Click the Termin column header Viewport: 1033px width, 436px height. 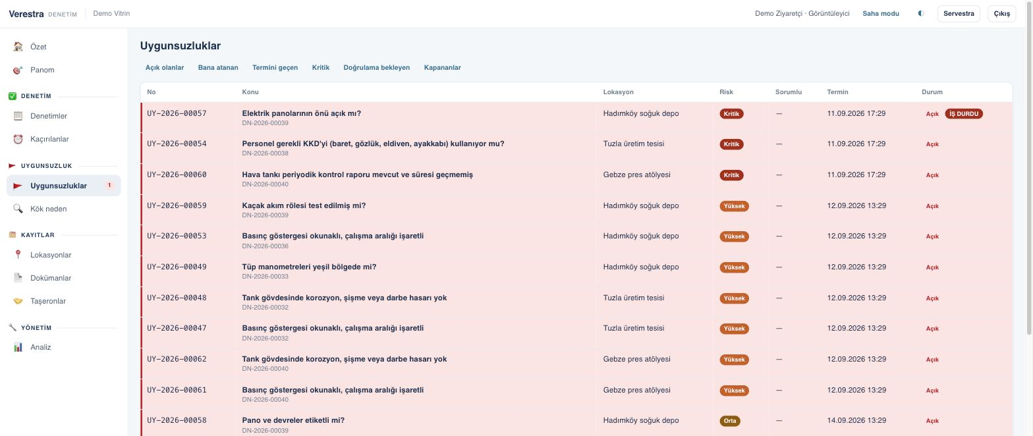(837, 92)
